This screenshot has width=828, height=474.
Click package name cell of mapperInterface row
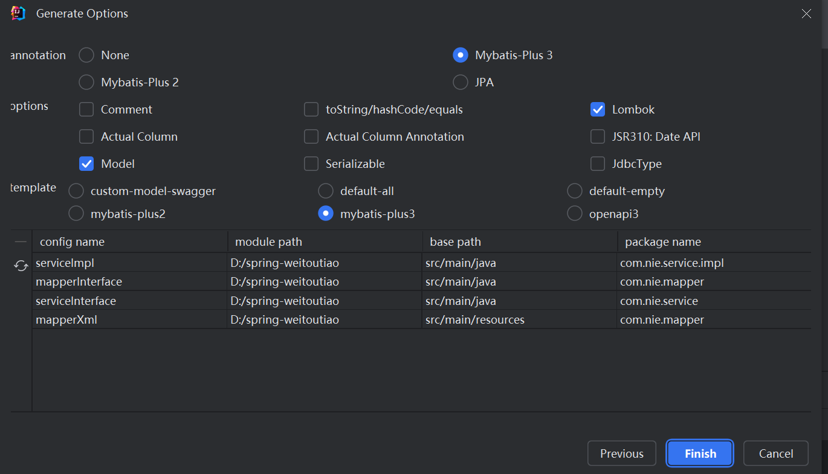coord(714,281)
